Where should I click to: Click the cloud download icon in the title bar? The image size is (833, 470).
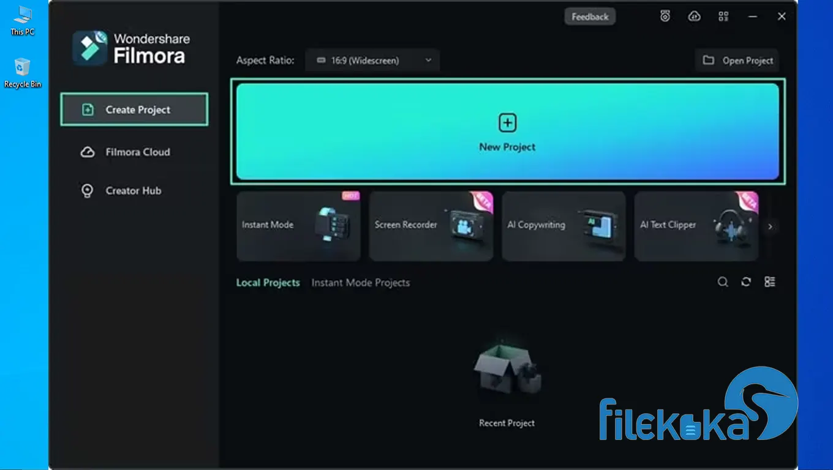point(695,17)
